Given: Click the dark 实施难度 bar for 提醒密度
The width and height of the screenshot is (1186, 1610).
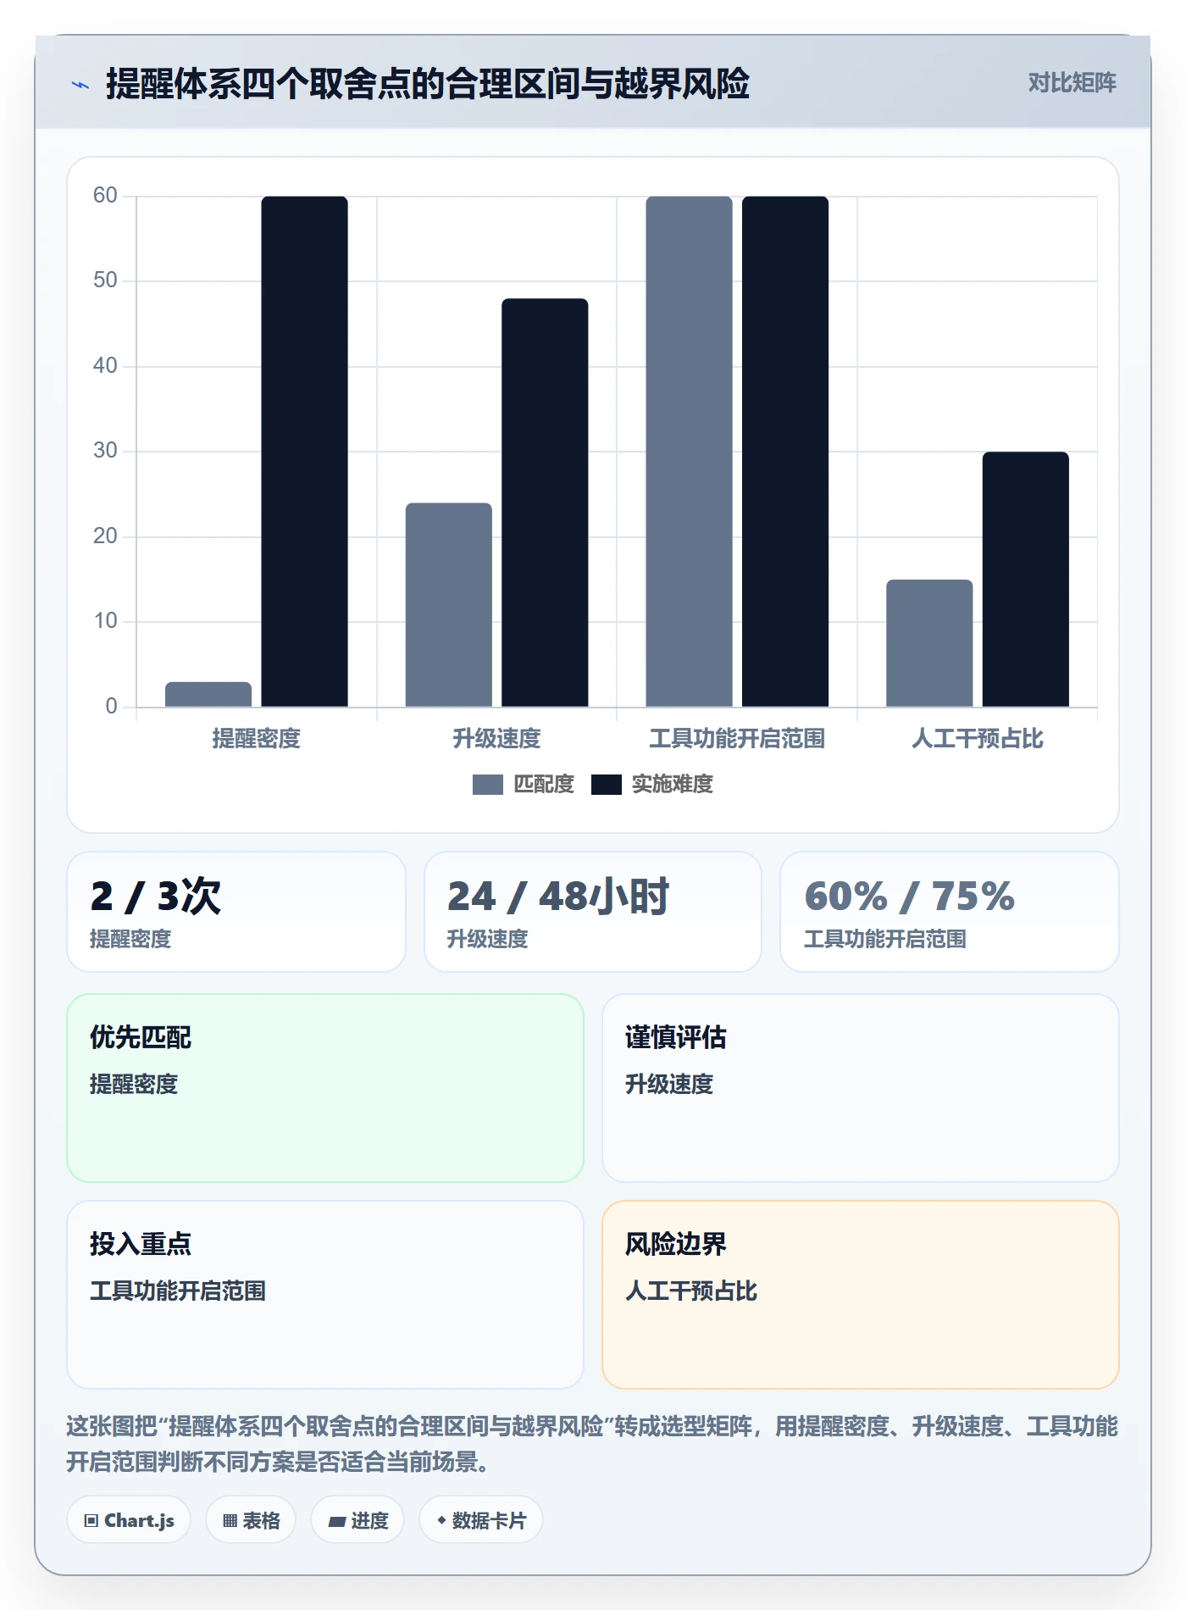Looking at the screenshot, I should pyautogui.click(x=305, y=452).
